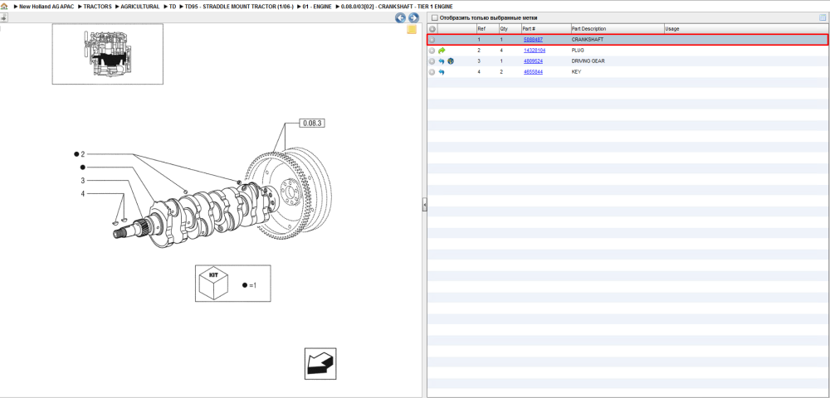Image resolution: width=830 pixels, height=398 pixels.
Task: Go to next diagram with right arrow
Action: (413, 18)
